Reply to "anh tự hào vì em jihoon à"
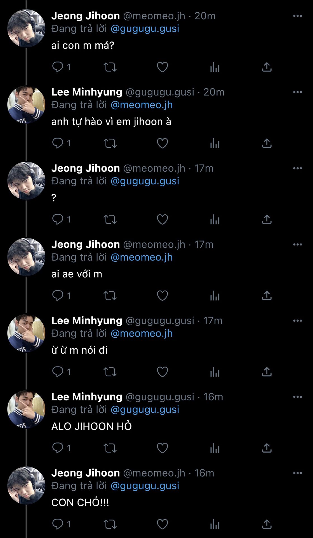 [x=58, y=143]
